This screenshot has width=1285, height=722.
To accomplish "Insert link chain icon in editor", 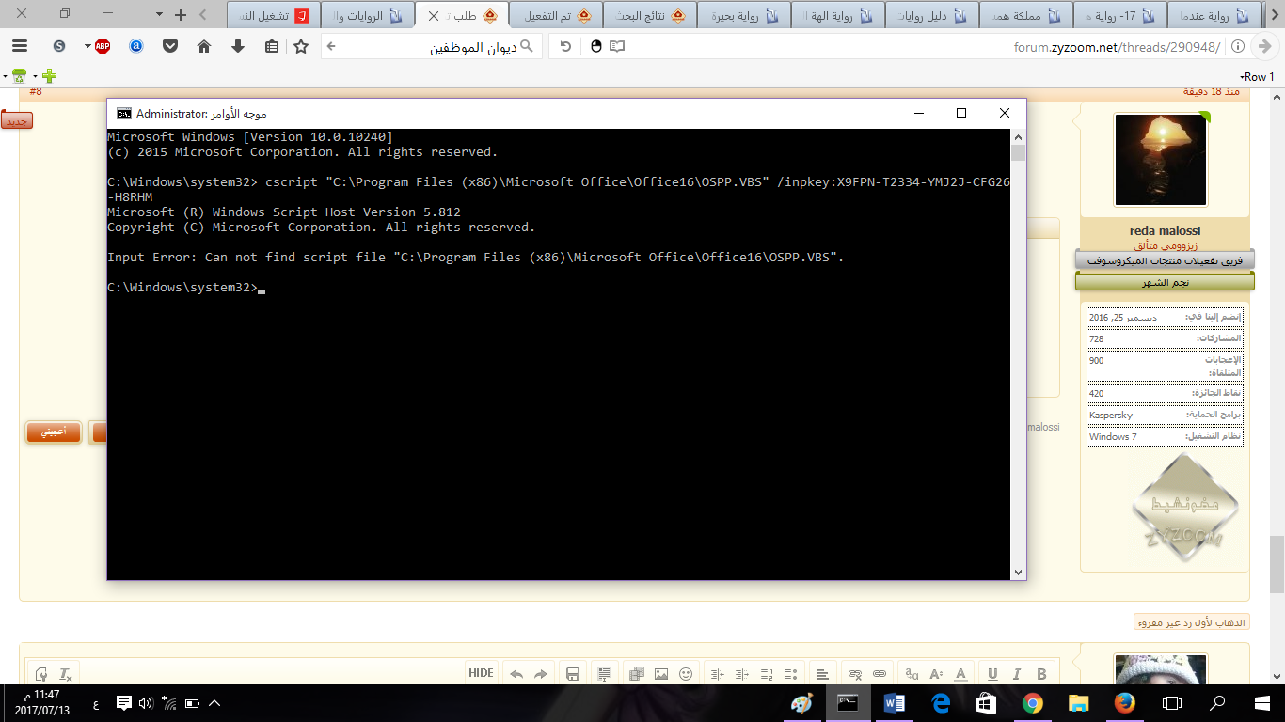I will (880, 674).
